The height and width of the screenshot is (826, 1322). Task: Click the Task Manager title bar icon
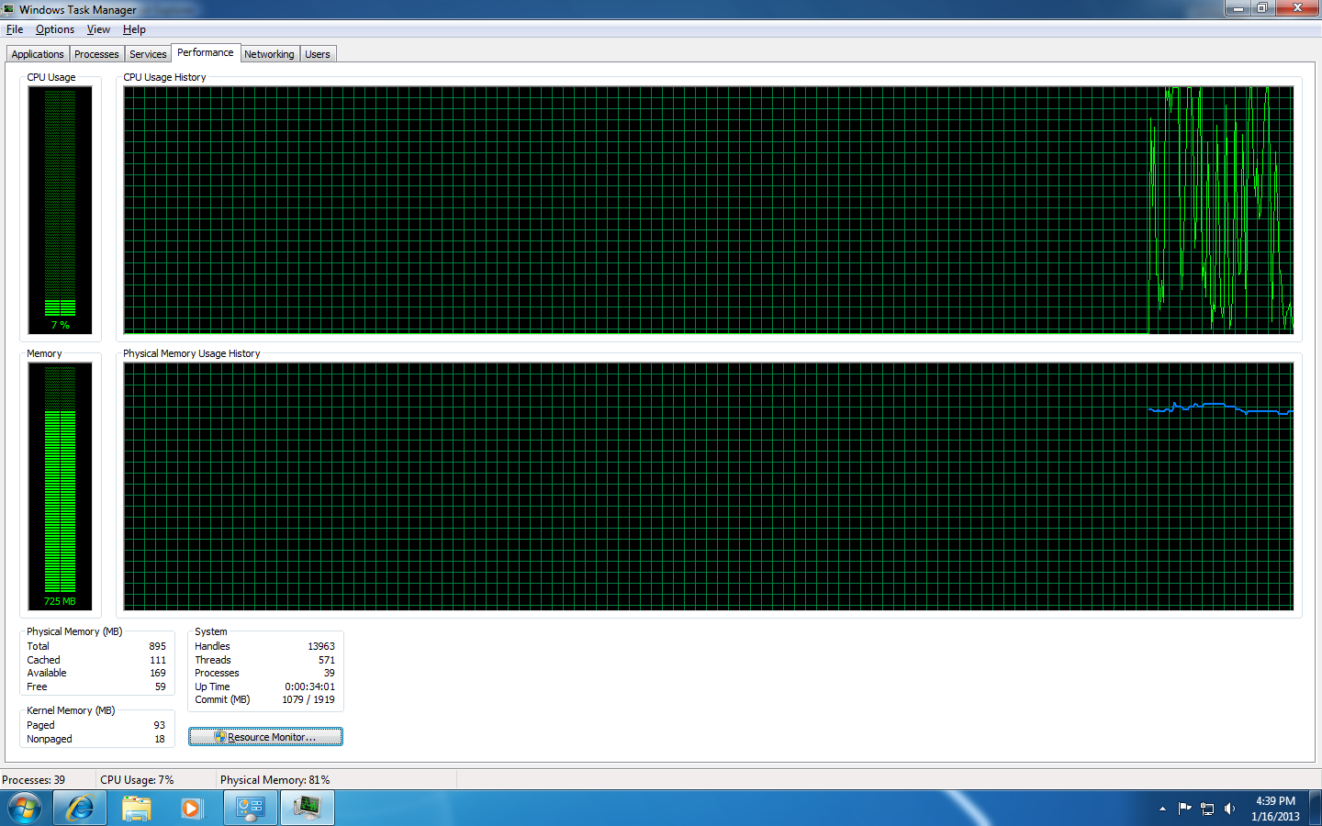click(x=8, y=9)
